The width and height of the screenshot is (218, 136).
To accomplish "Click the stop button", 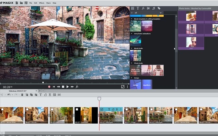I will (x=63, y=87).
